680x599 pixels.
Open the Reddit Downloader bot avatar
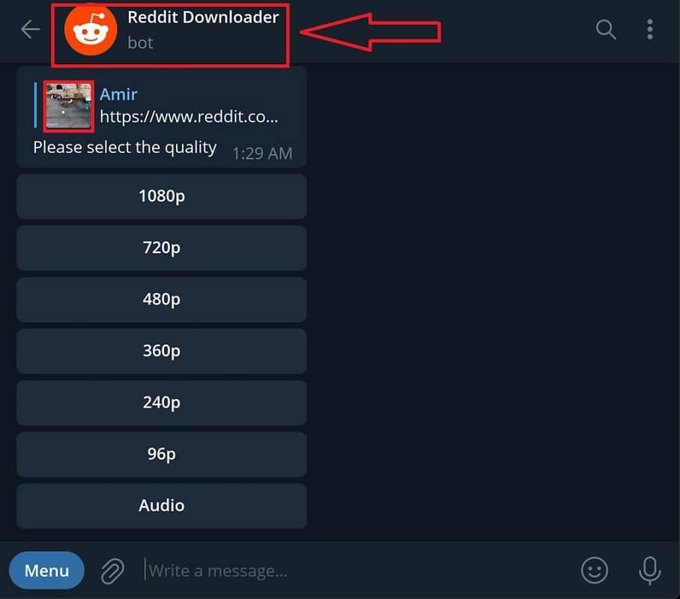point(91,29)
